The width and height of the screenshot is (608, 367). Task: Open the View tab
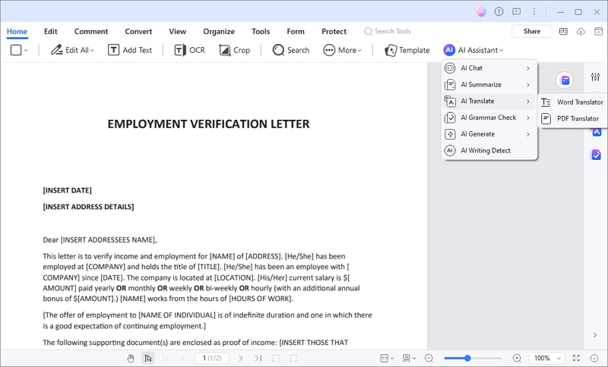(x=178, y=31)
